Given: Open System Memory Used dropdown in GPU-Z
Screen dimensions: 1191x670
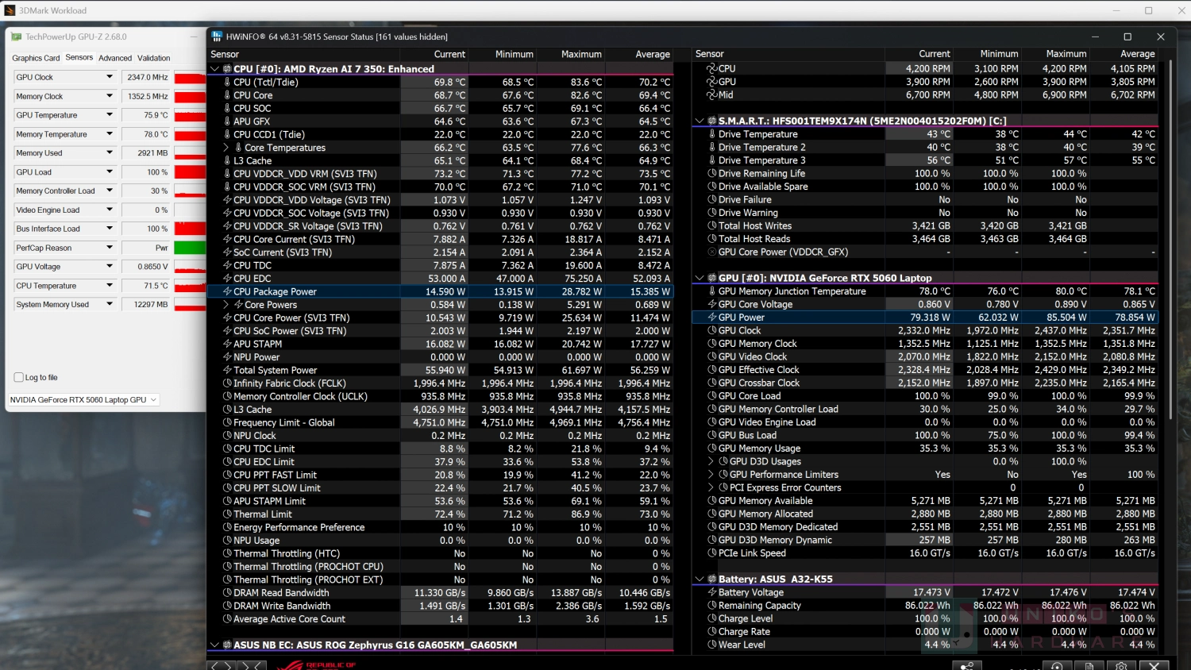Looking at the screenshot, I should 110,304.
